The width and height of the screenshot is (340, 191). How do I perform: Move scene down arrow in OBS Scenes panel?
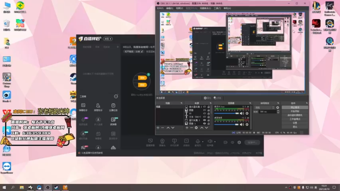tap(173, 128)
